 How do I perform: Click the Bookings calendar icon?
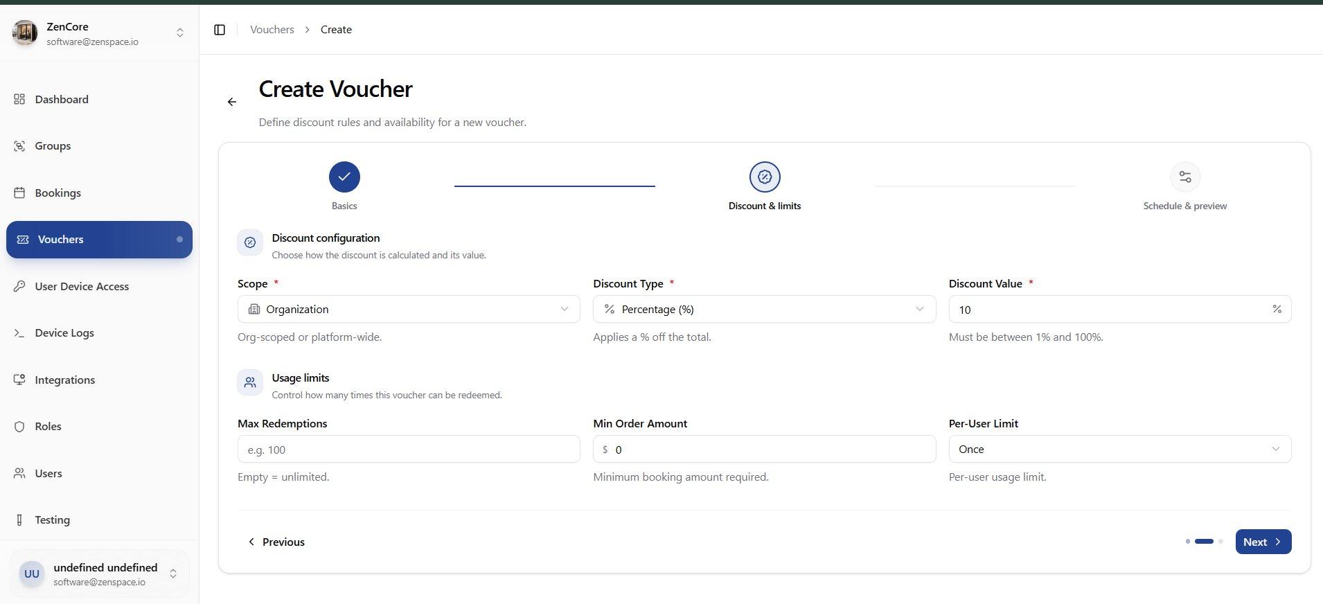[x=19, y=193]
